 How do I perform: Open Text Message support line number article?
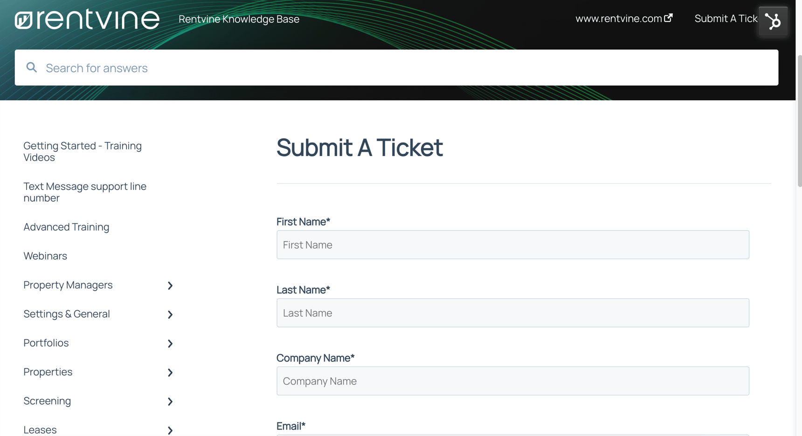coord(85,192)
